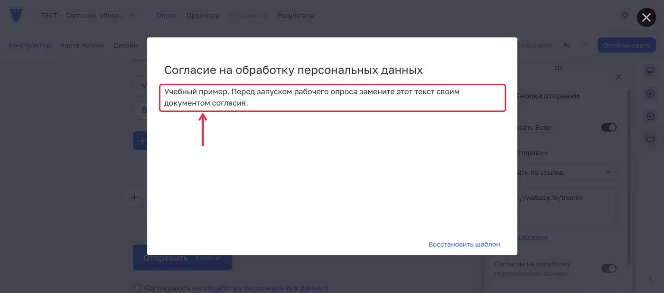Toggle the Enter key switch
This screenshot has width=664, height=293.
click(x=608, y=127)
